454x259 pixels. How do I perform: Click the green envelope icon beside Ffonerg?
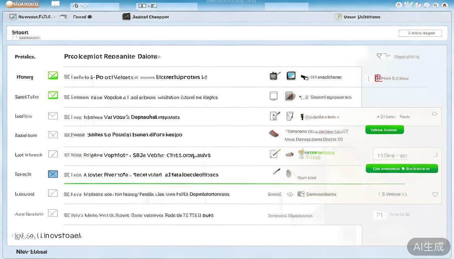[53, 76]
